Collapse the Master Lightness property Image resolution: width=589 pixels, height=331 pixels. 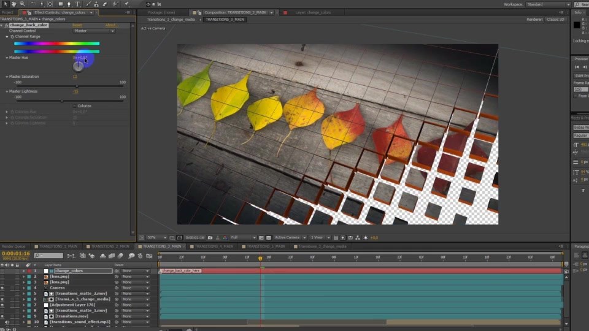tap(7, 91)
